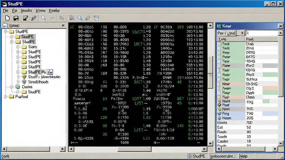Expand the Stnolfinools node
Viewport: 285px width, 160px height.
click(x=18, y=82)
